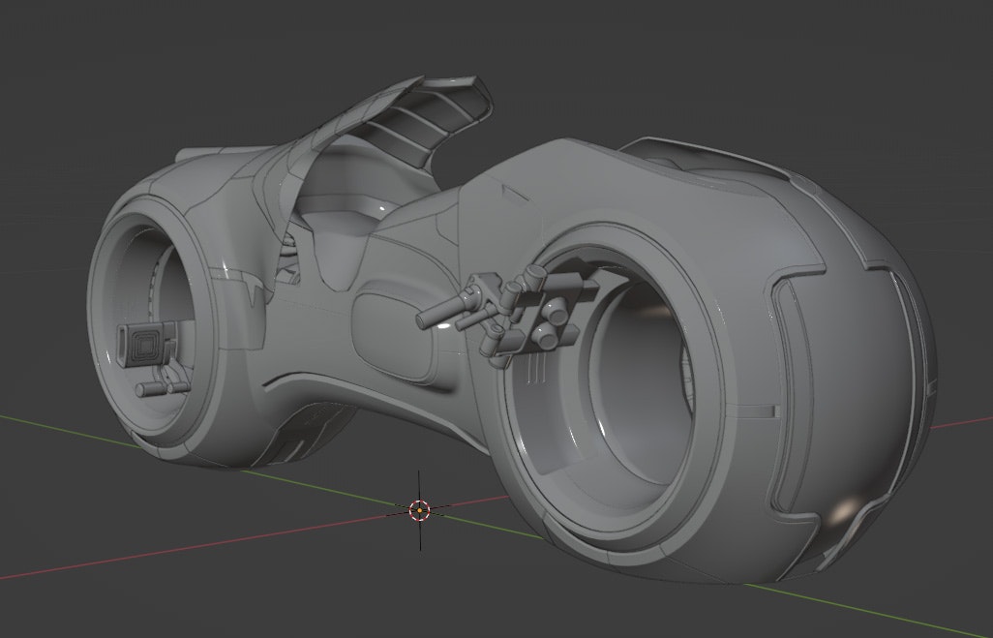Select the foot peg cylinder below rear bracket
Viewport: 993px width, 638px height.
(x=155, y=388)
